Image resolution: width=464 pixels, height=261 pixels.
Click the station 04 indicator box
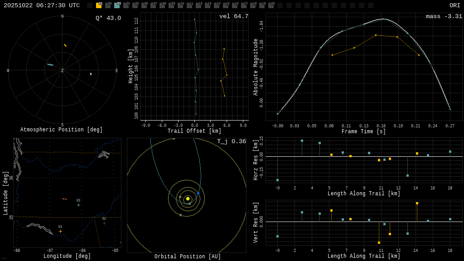click(126, 5)
